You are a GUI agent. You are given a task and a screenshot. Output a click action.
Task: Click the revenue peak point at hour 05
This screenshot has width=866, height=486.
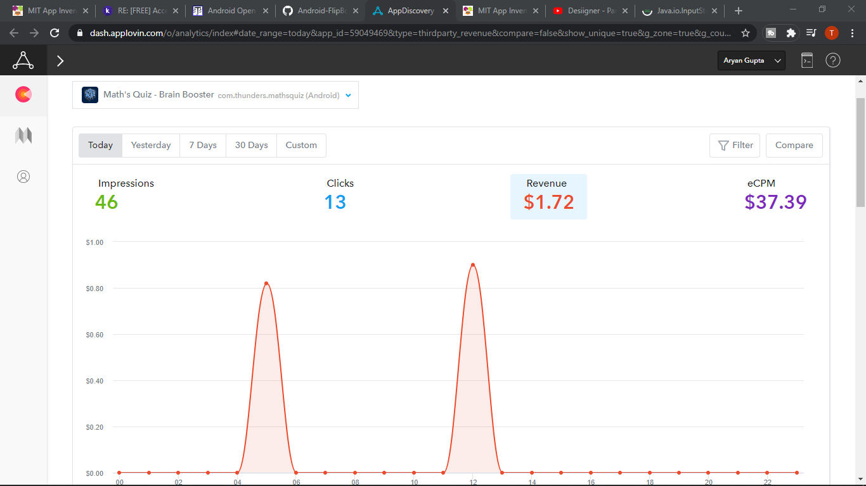tap(266, 283)
